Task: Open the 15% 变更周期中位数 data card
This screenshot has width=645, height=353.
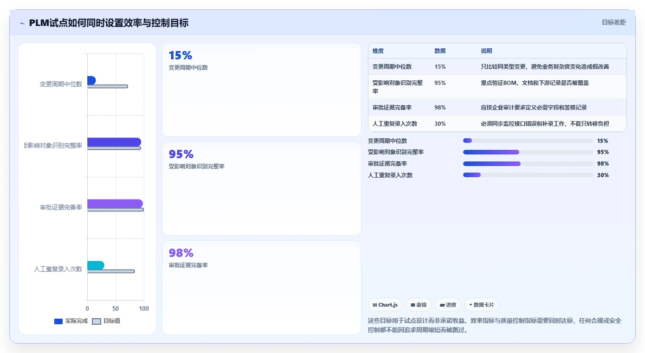Action: click(262, 90)
